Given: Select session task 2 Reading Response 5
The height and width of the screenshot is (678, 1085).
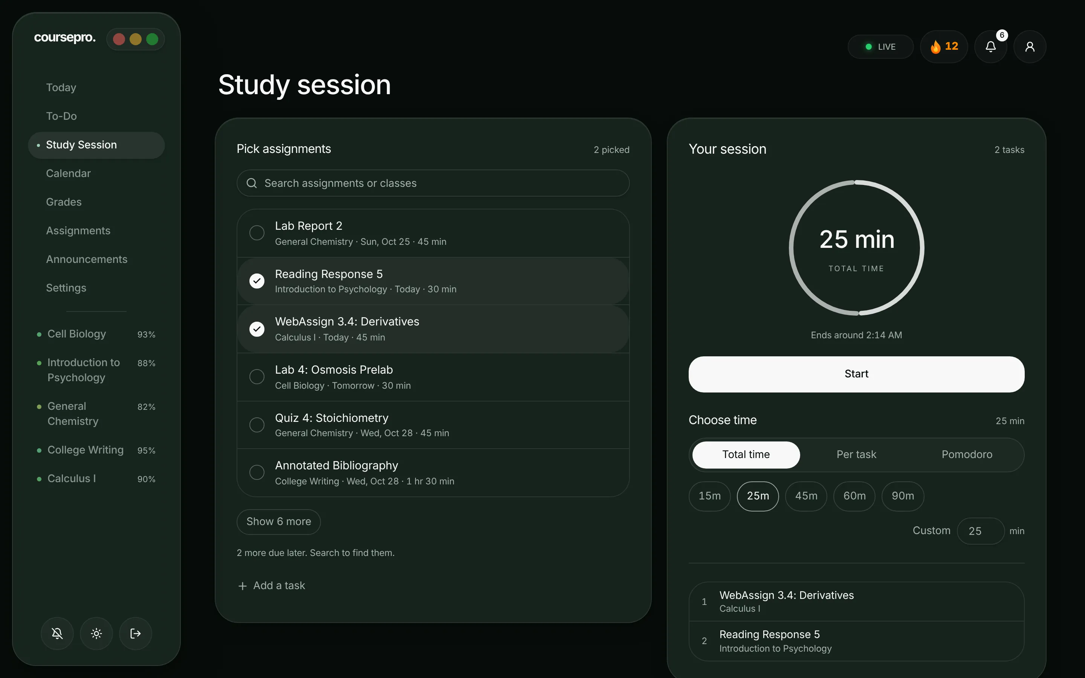Looking at the screenshot, I should point(856,641).
